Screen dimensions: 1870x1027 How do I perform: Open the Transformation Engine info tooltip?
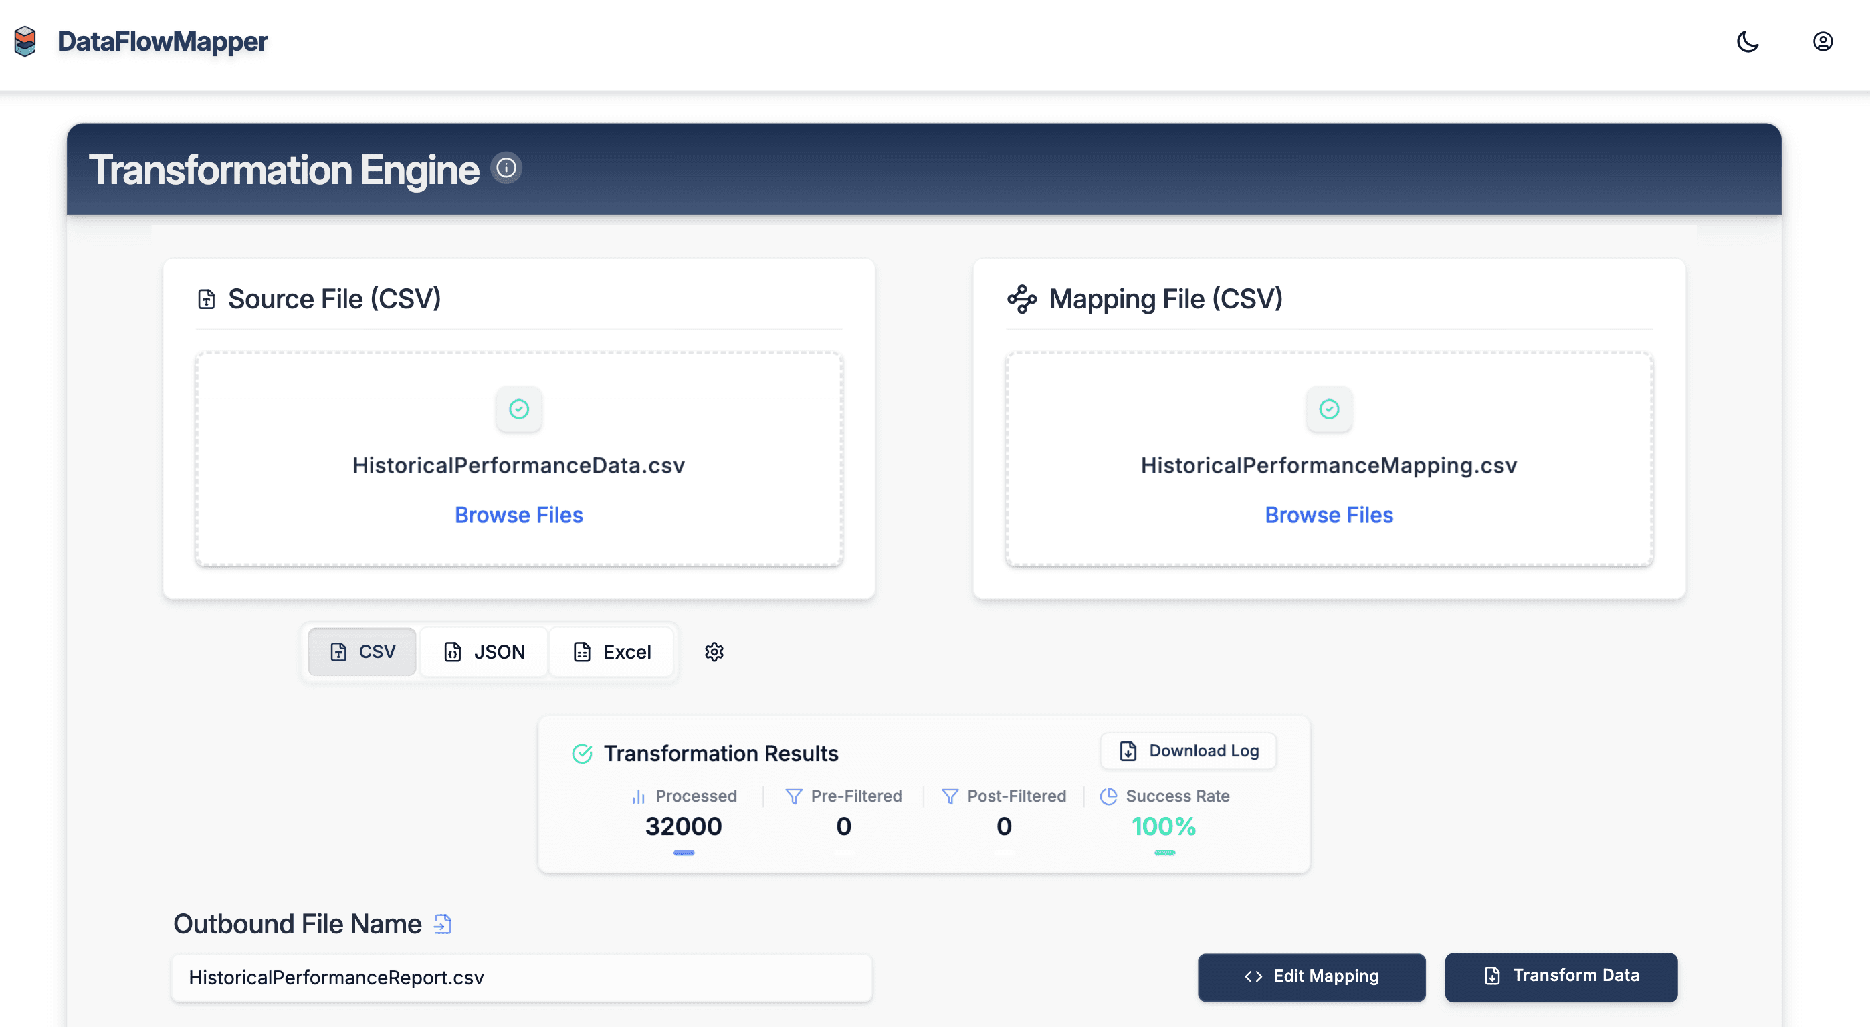click(x=507, y=168)
